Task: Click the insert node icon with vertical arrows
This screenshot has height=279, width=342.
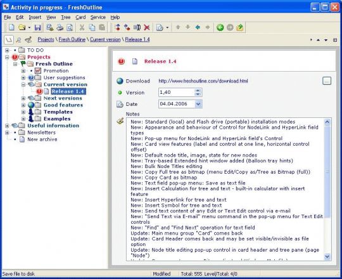Action: tap(118, 27)
